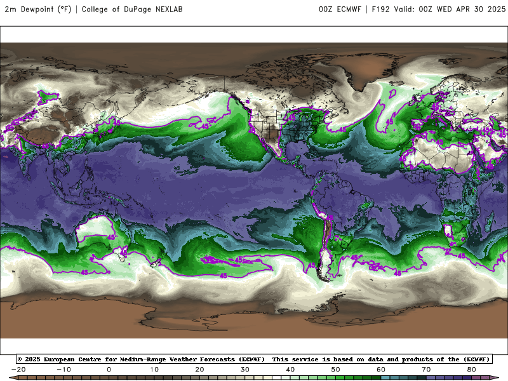
Task: Click the '00Z ECMWF' model run label
Action: 340,10
